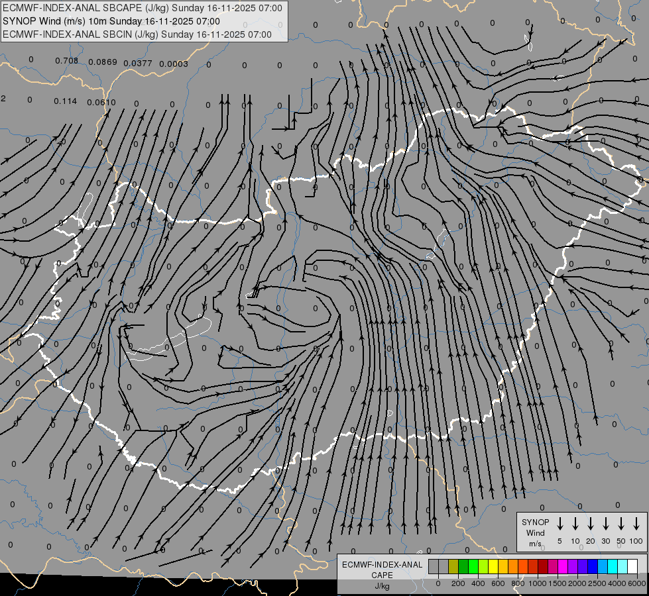Screen dimensions: 649x596
Task: Pick the white swatch at the CAPE scale end
Action: click(x=632, y=566)
